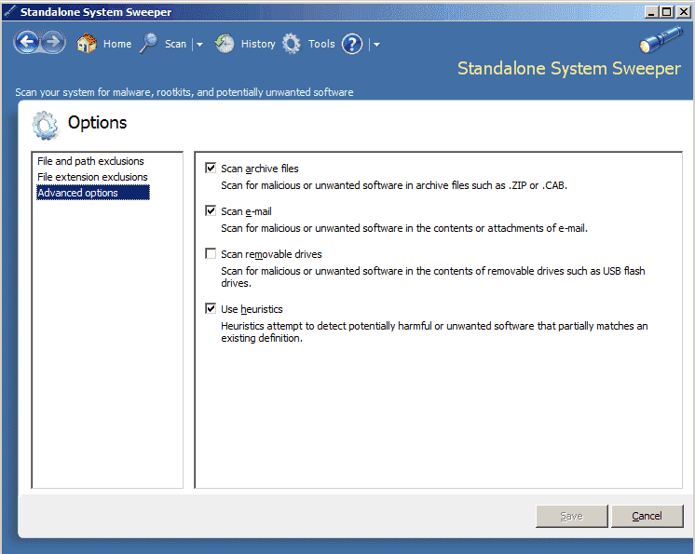
Task: Select File extension exclusions
Action: pos(92,177)
